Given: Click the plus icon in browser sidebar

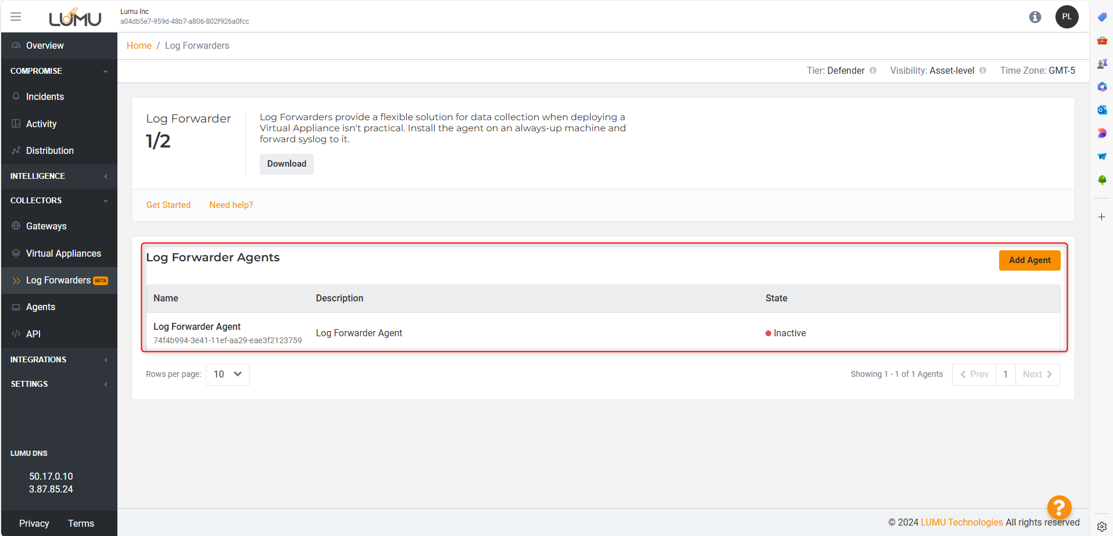Looking at the screenshot, I should pos(1101,217).
